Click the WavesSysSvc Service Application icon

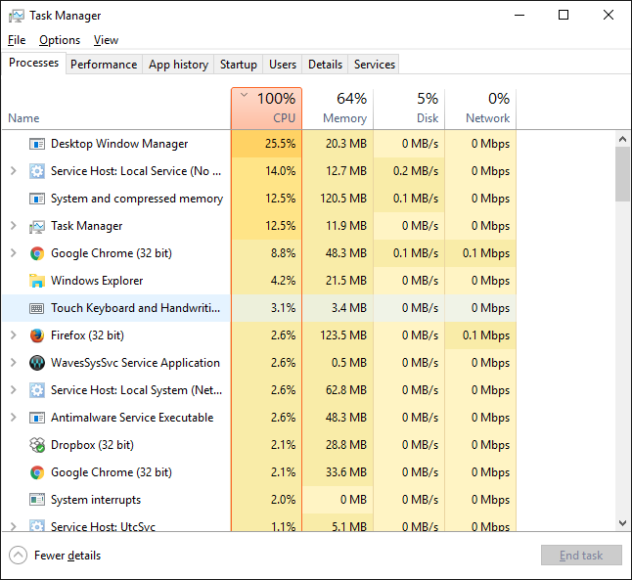[x=37, y=363]
